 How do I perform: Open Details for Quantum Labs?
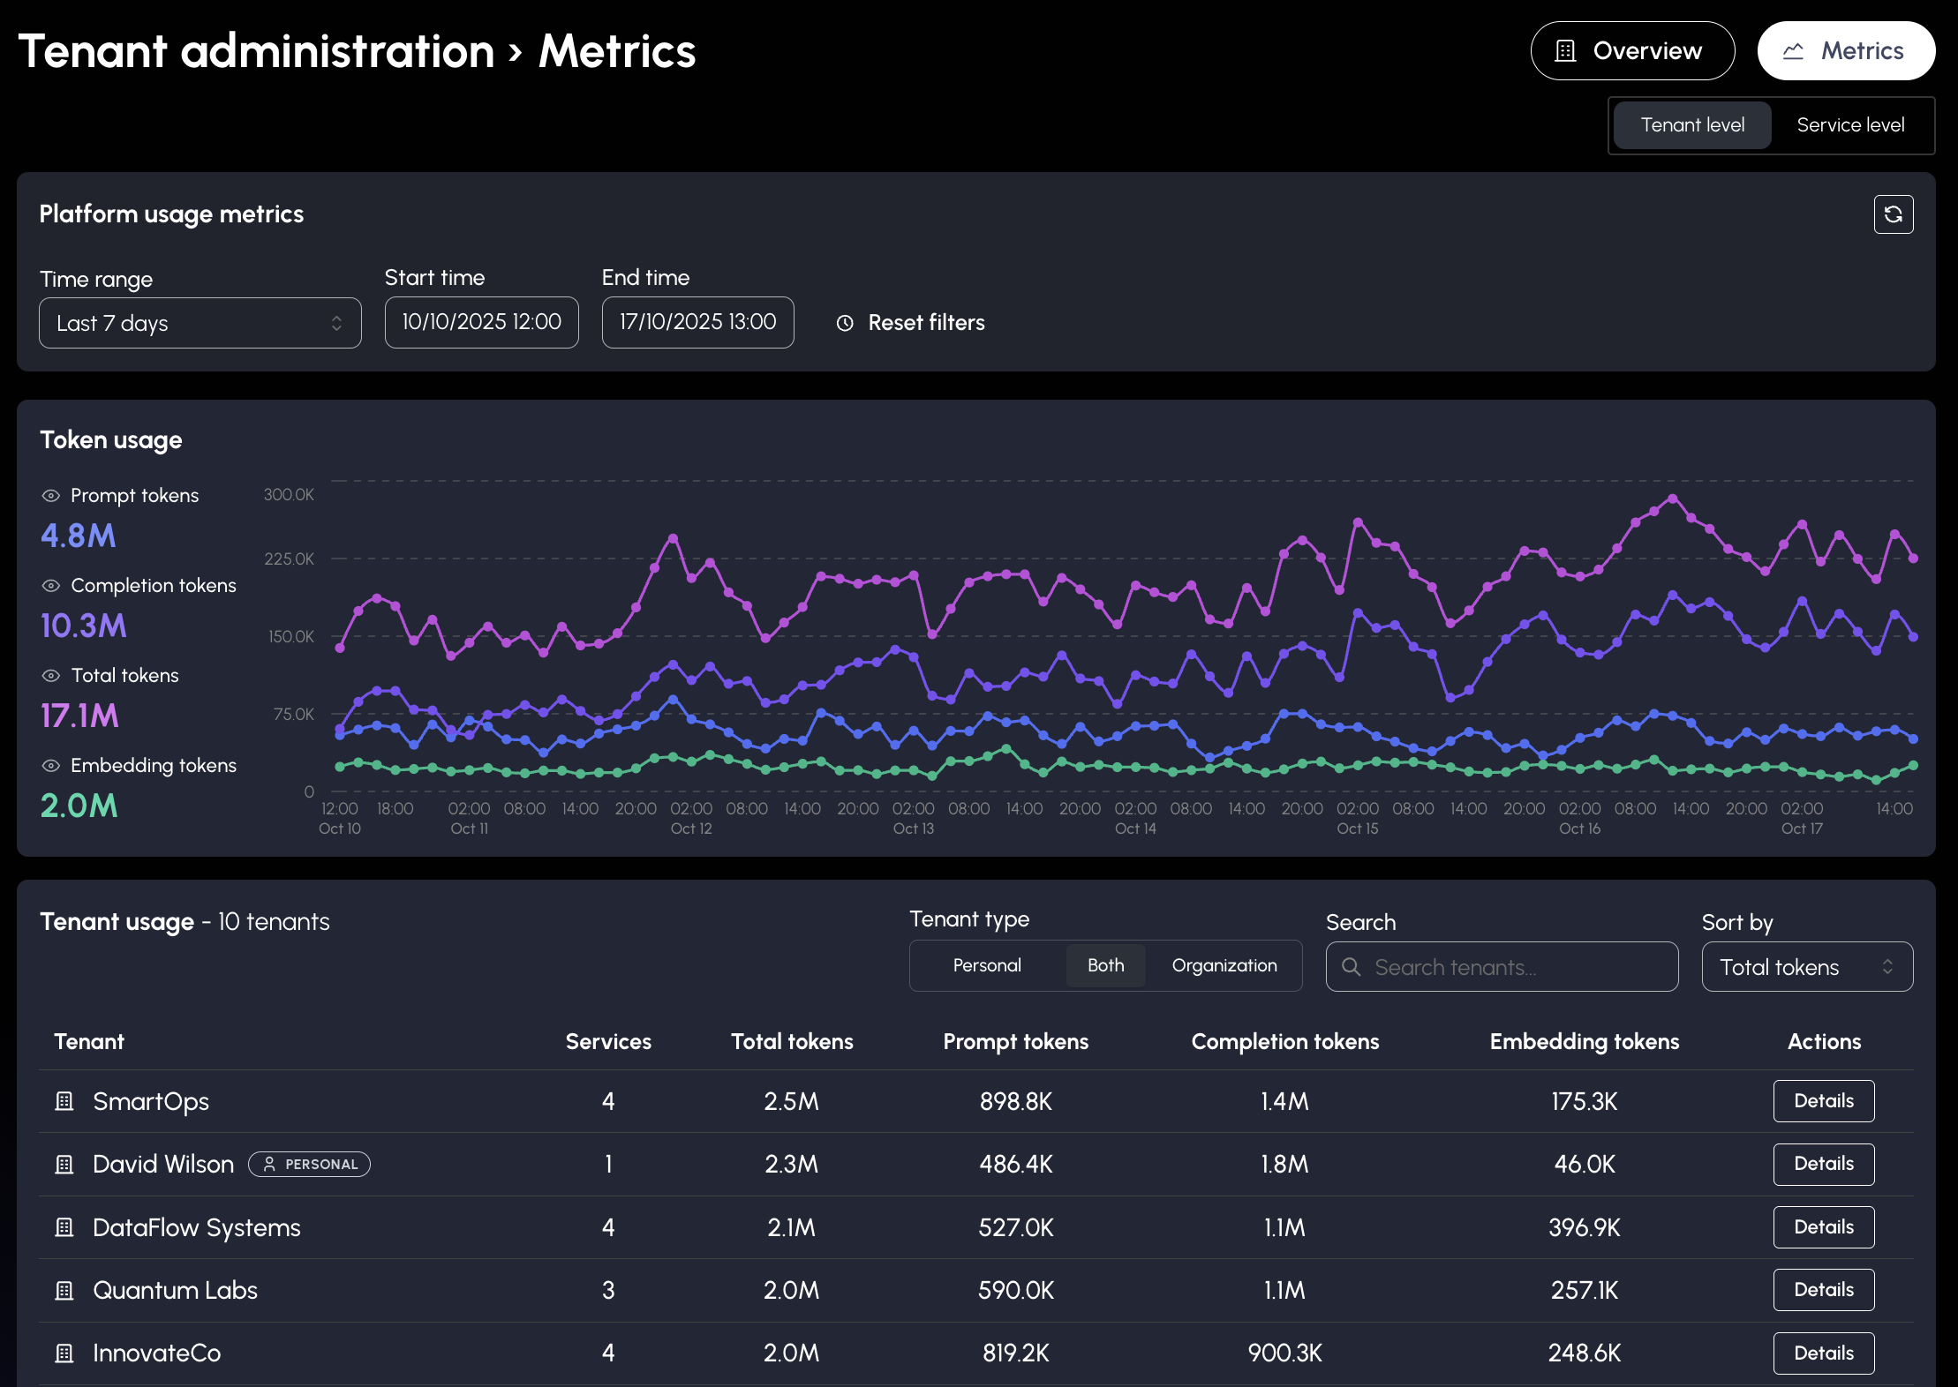click(x=1824, y=1290)
